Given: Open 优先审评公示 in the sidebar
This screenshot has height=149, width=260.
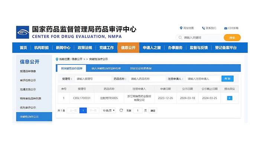Looking at the screenshot, I should coord(28,108).
